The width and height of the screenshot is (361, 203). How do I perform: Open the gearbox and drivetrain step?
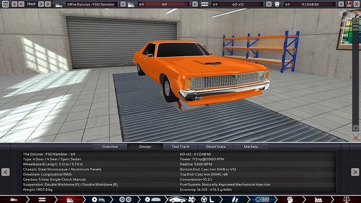[x=98, y=199]
